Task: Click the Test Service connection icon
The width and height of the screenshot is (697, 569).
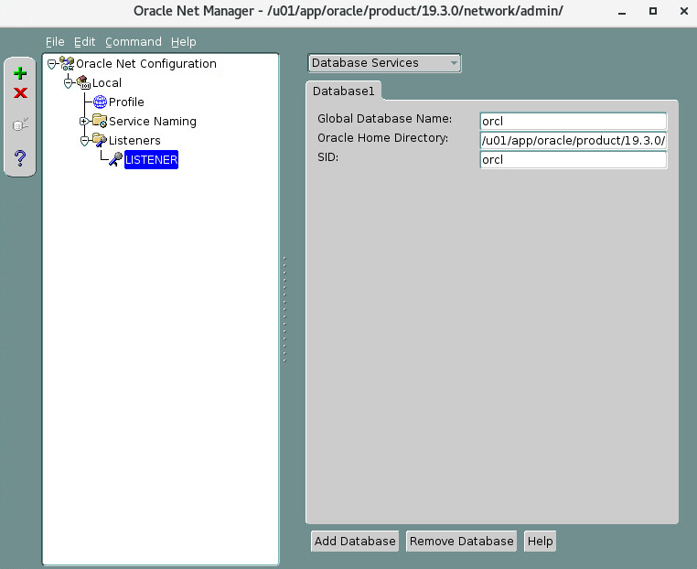Action: pyautogui.click(x=20, y=124)
